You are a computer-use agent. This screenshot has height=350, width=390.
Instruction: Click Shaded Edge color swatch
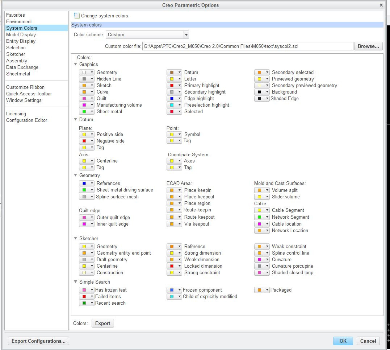[259, 98]
